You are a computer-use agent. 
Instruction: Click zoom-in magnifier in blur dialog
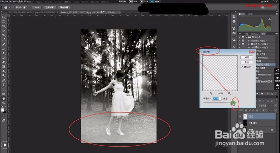(x=229, y=93)
